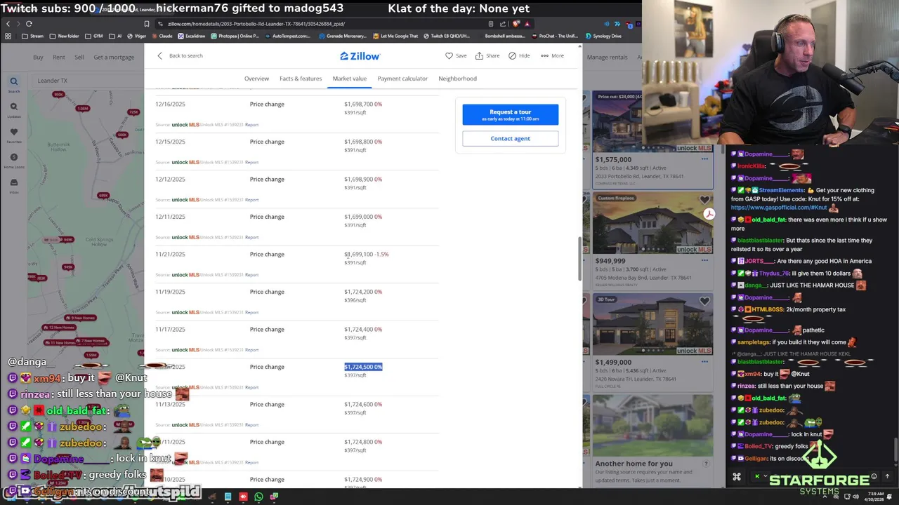Click the taskbar clock showing 7:19 AM
899x505 pixels.
(x=874, y=497)
